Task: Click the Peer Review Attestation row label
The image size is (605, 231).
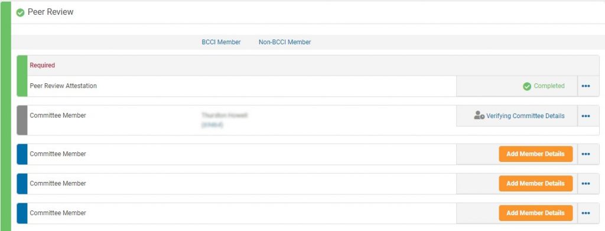Action: coord(63,86)
